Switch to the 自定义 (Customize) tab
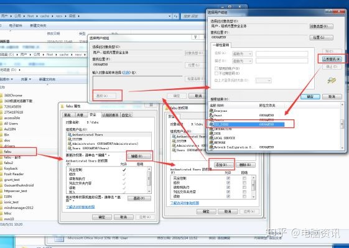The height and width of the screenshot is (248, 349). point(127,115)
